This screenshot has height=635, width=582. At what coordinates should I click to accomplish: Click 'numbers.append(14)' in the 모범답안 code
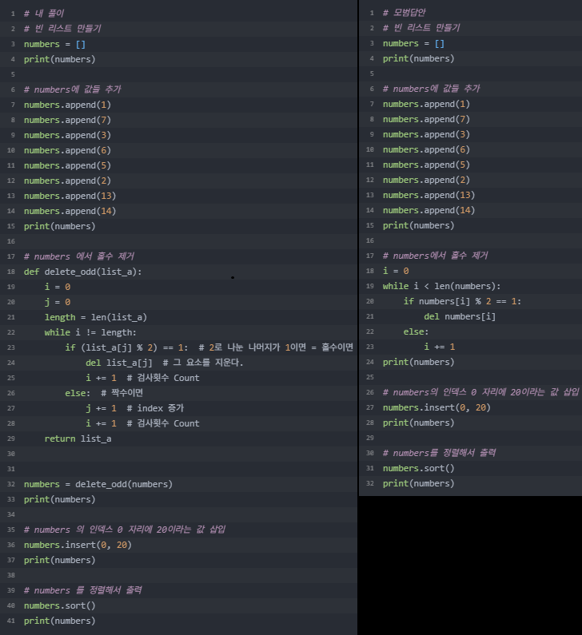(429, 210)
